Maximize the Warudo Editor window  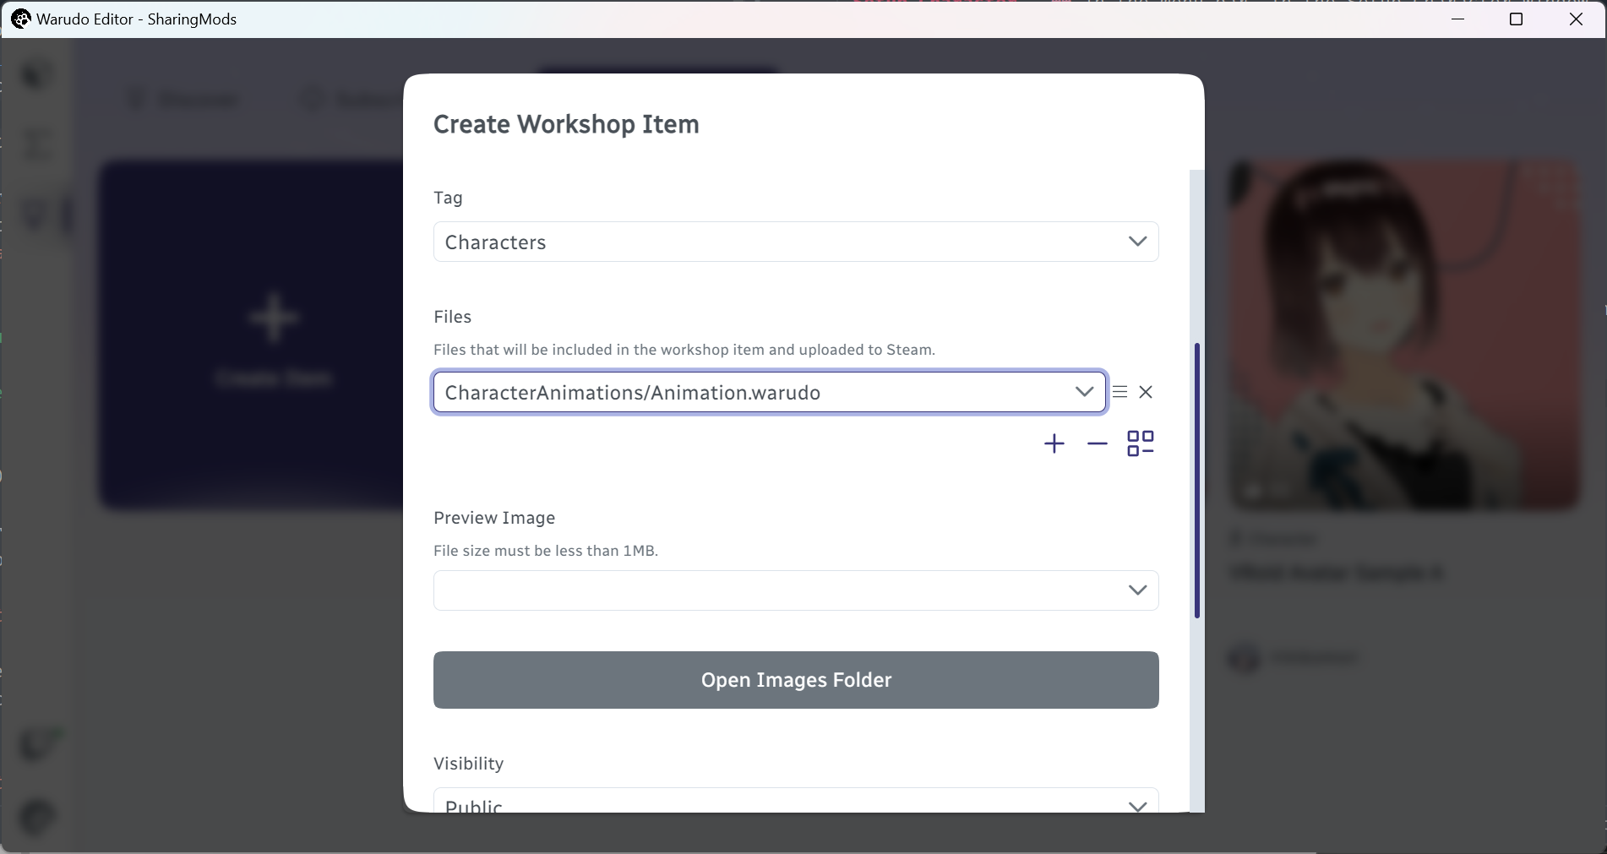(1516, 19)
